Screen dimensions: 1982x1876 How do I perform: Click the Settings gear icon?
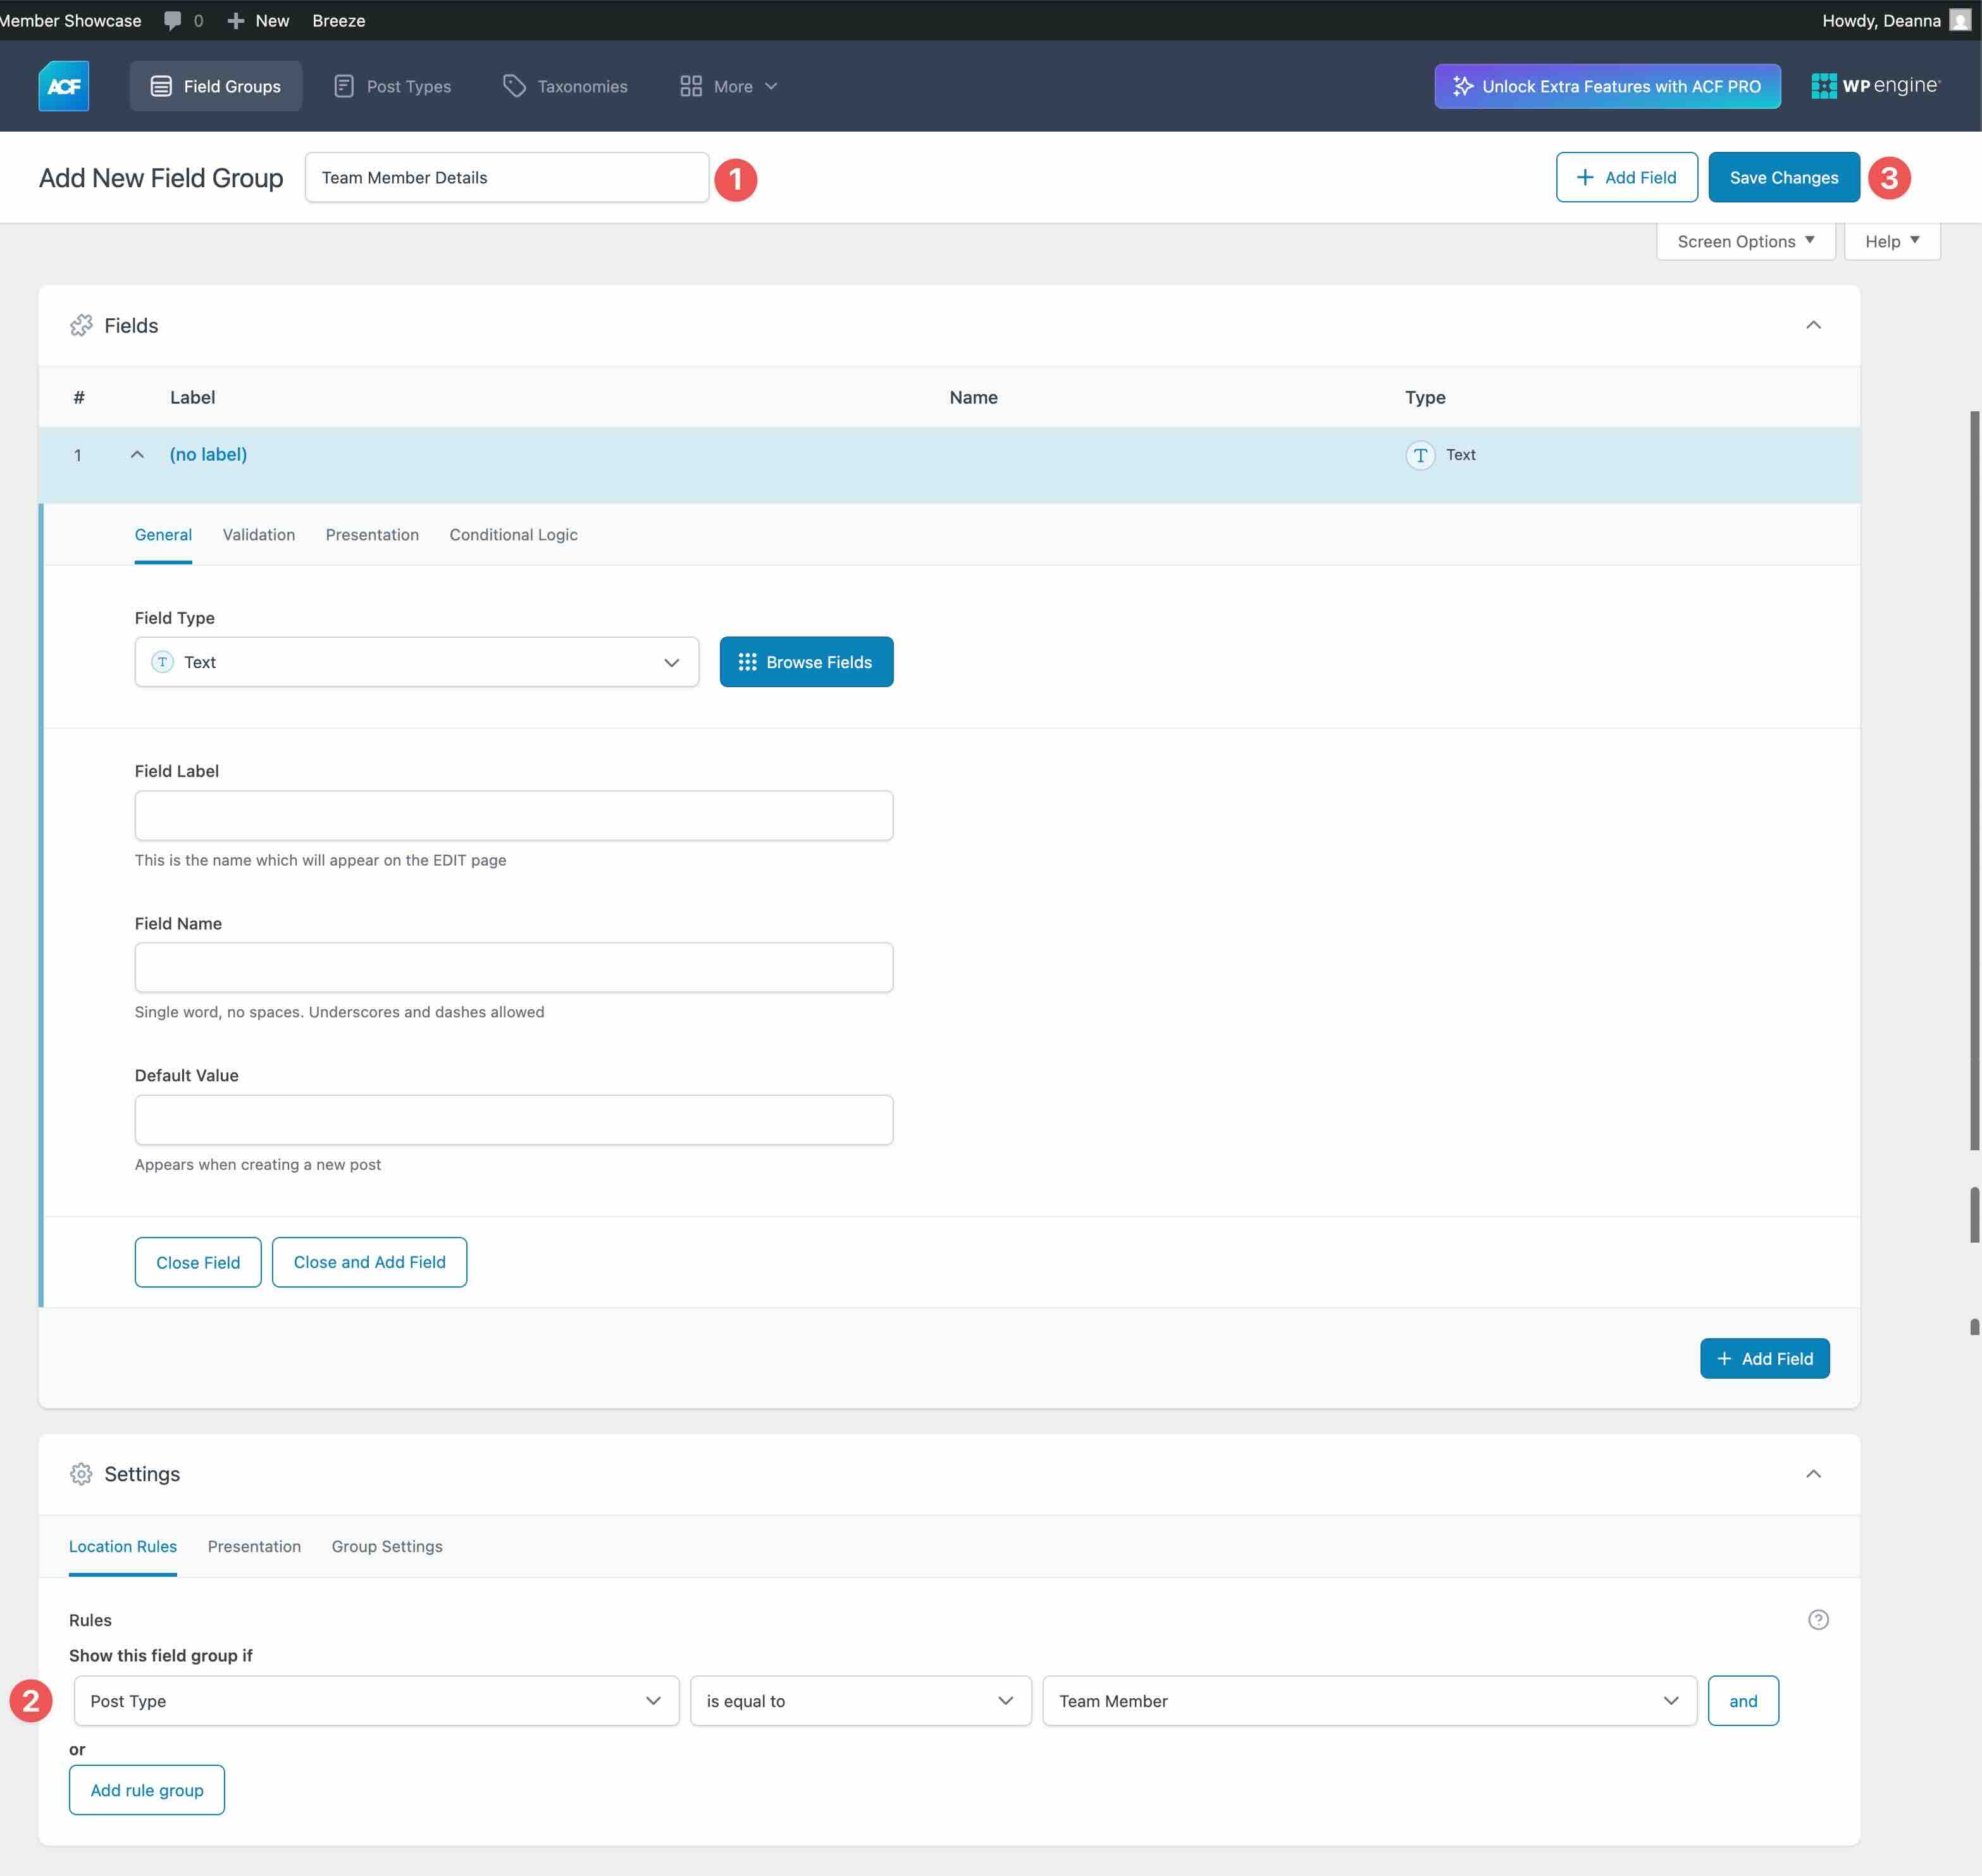pyautogui.click(x=82, y=1473)
